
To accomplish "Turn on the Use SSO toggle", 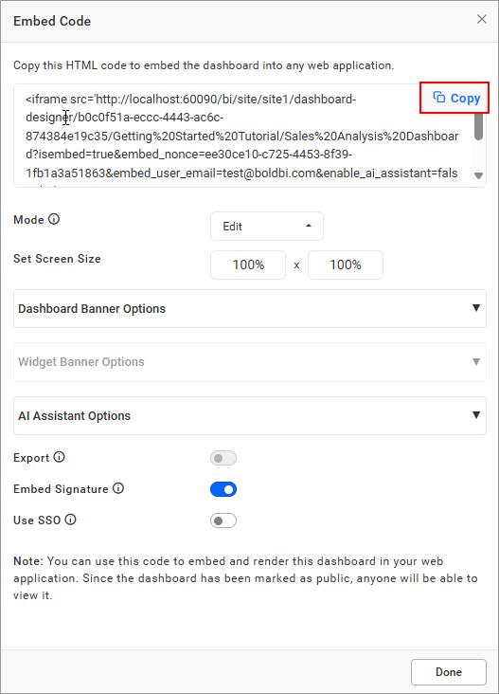I will [x=223, y=520].
